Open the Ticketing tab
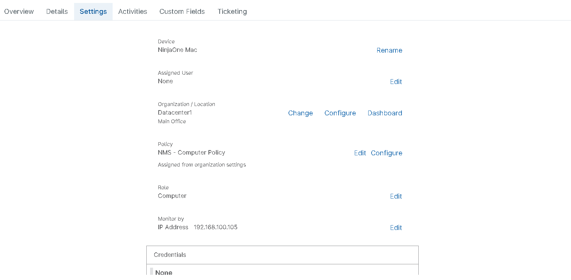 pyautogui.click(x=232, y=11)
